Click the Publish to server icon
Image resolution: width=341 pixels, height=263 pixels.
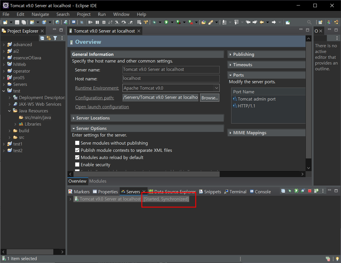pos(316,191)
